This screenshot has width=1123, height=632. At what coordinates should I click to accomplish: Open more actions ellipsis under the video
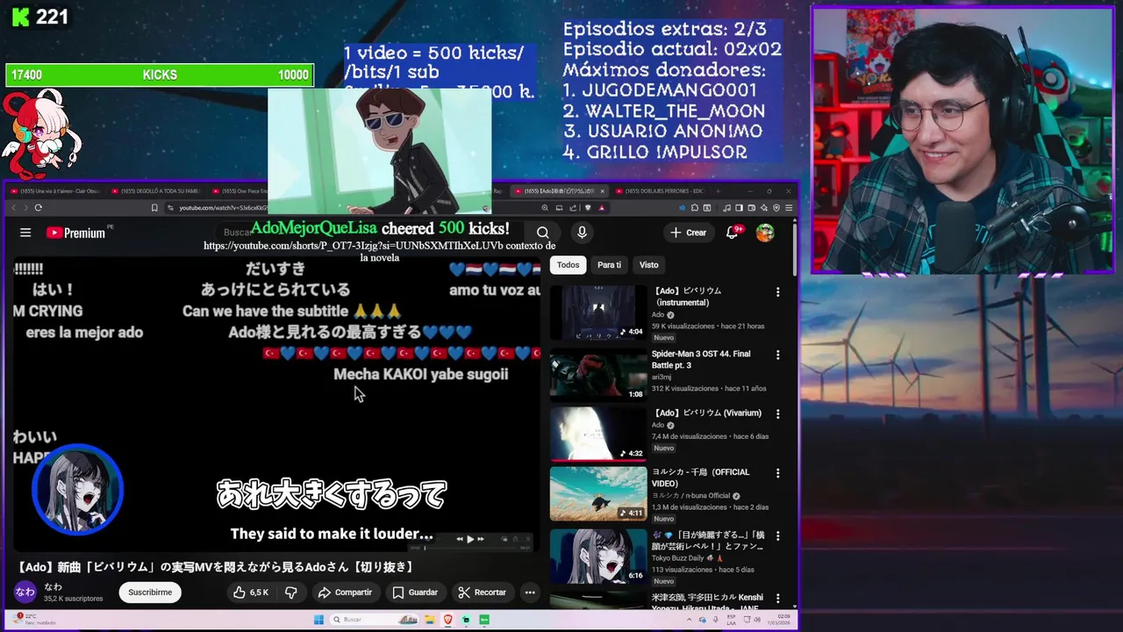tap(530, 592)
